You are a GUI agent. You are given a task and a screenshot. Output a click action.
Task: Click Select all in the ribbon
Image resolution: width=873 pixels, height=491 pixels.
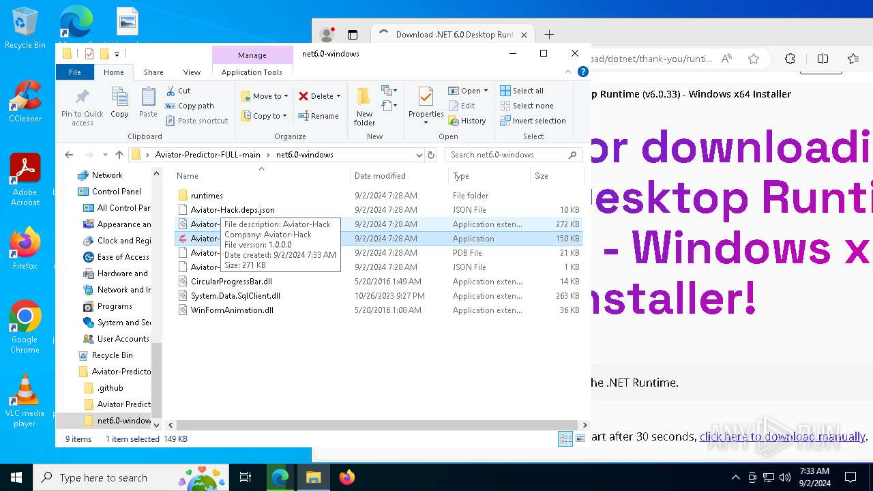tap(522, 91)
